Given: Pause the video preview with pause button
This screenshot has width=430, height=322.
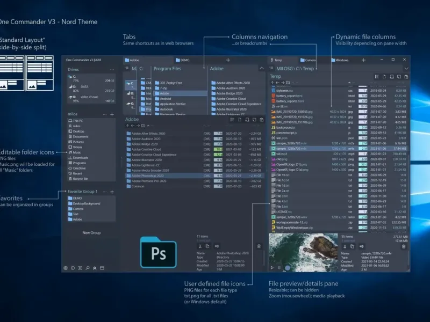Looking at the screenshot, I should [279, 268].
